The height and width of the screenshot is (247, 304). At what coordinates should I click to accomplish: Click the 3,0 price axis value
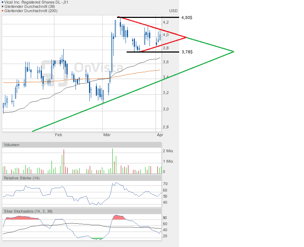166,109
